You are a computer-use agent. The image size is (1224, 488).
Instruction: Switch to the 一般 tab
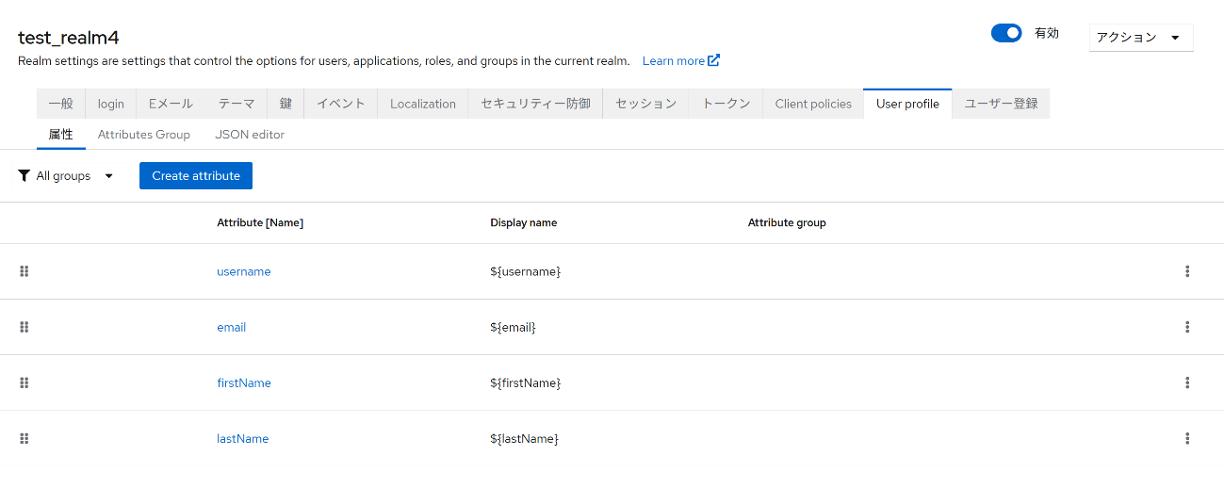(60, 104)
